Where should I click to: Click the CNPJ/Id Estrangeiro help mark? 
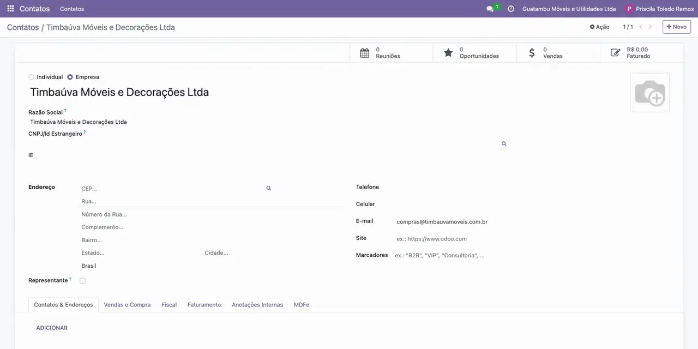pyautogui.click(x=85, y=132)
